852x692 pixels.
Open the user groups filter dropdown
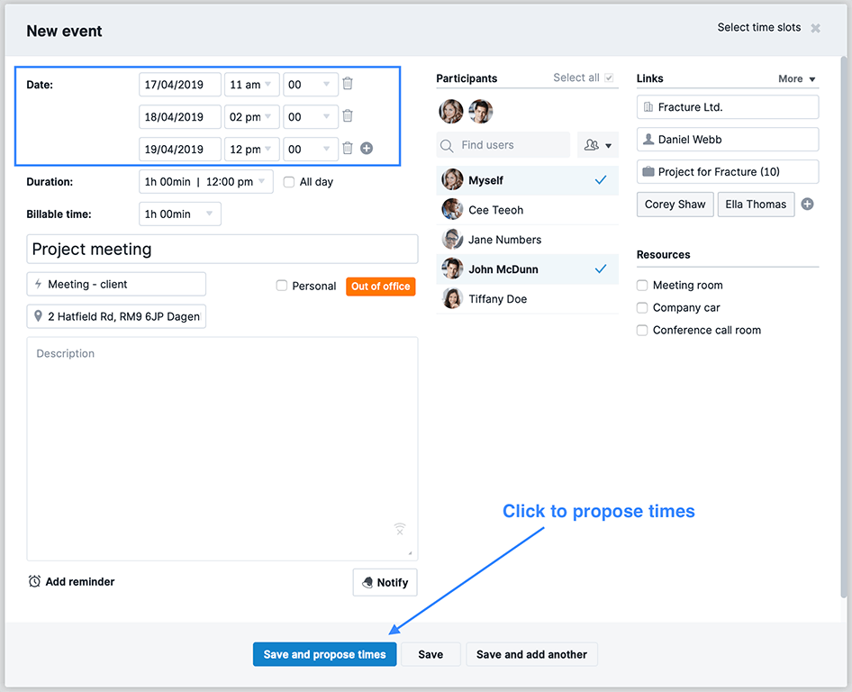[x=598, y=145]
